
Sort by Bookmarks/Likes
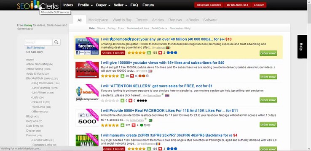[138, 28]
